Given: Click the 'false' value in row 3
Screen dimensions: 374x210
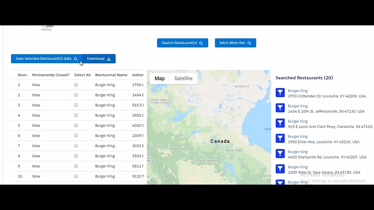Looking at the screenshot, I should [36, 105].
